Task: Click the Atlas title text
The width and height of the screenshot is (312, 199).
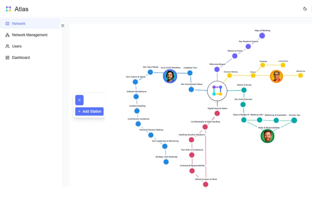Action: pyautogui.click(x=22, y=9)
